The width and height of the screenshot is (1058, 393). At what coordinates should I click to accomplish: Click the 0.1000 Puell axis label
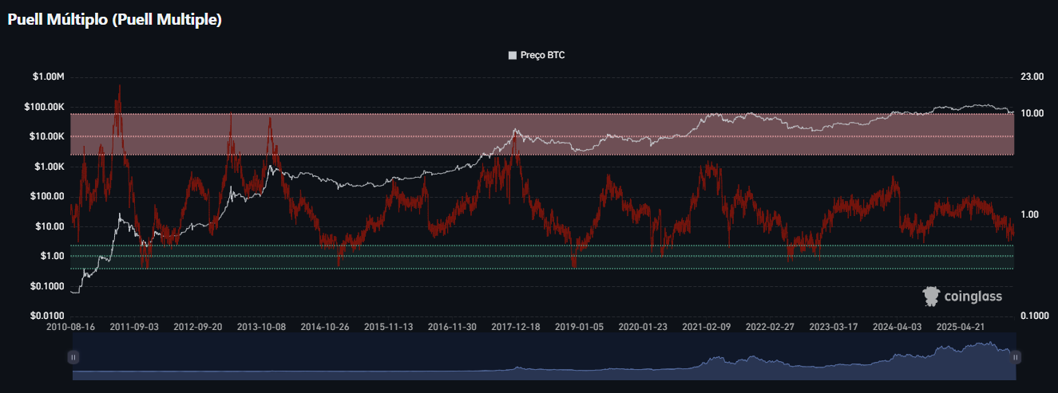1035,316
